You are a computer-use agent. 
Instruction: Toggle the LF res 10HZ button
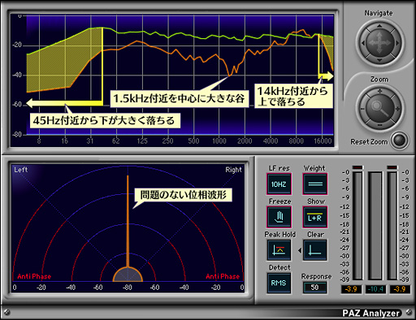pyautogui.click(x=279, y=184)
